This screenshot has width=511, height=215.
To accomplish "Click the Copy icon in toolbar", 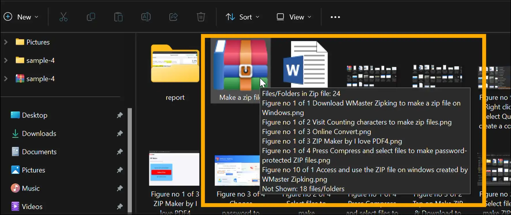I will point(91,17).
